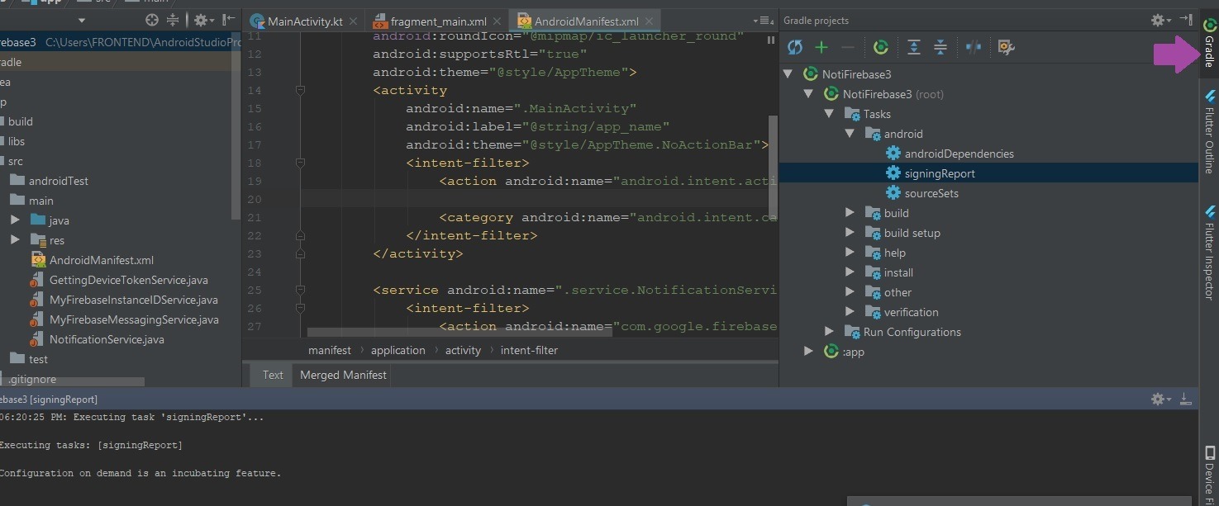The width and height of the screenshot is (1219, 506).
Task: Expand the :app Gradle module
Action: tap(809, 352)
